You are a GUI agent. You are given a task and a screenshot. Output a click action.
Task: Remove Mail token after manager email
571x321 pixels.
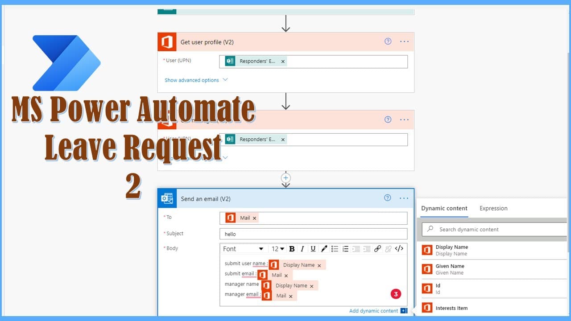(x=290, y=296)
